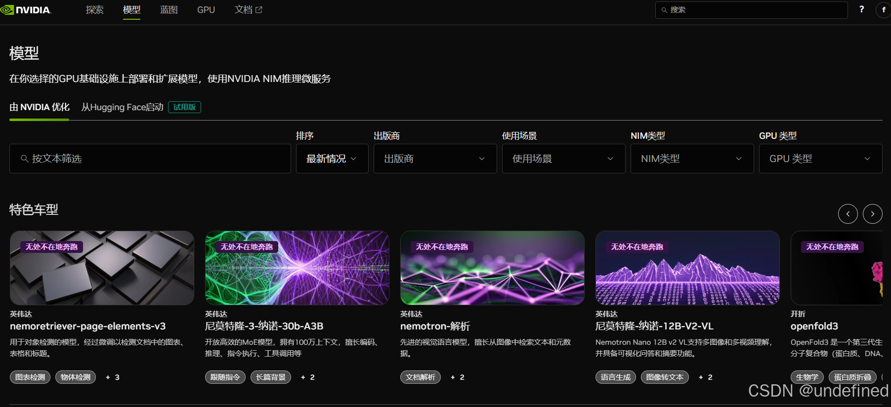
Task: Click the 长篇背景 tag
Action: click(271, 377)
